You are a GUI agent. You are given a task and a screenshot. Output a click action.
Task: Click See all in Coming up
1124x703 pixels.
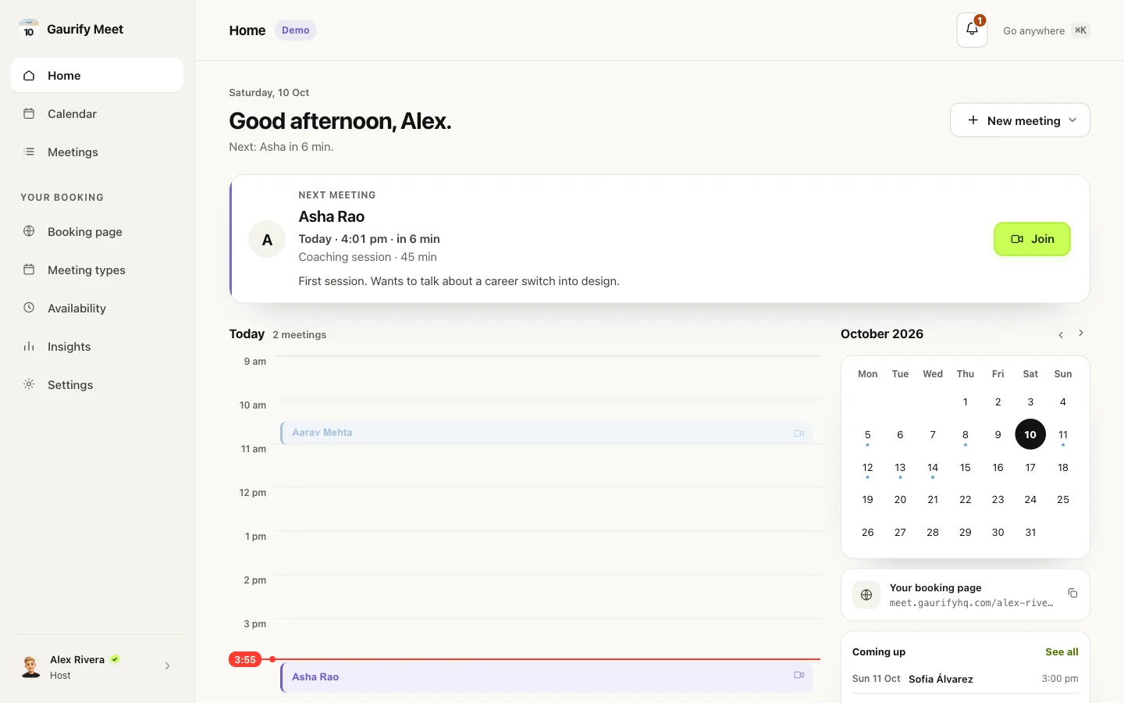[x=1062, y=651]
